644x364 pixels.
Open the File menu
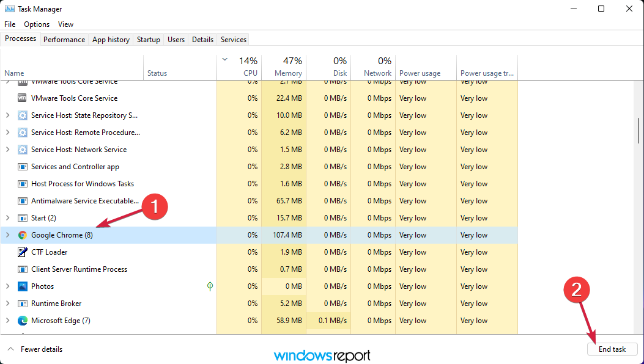(10, 24)
